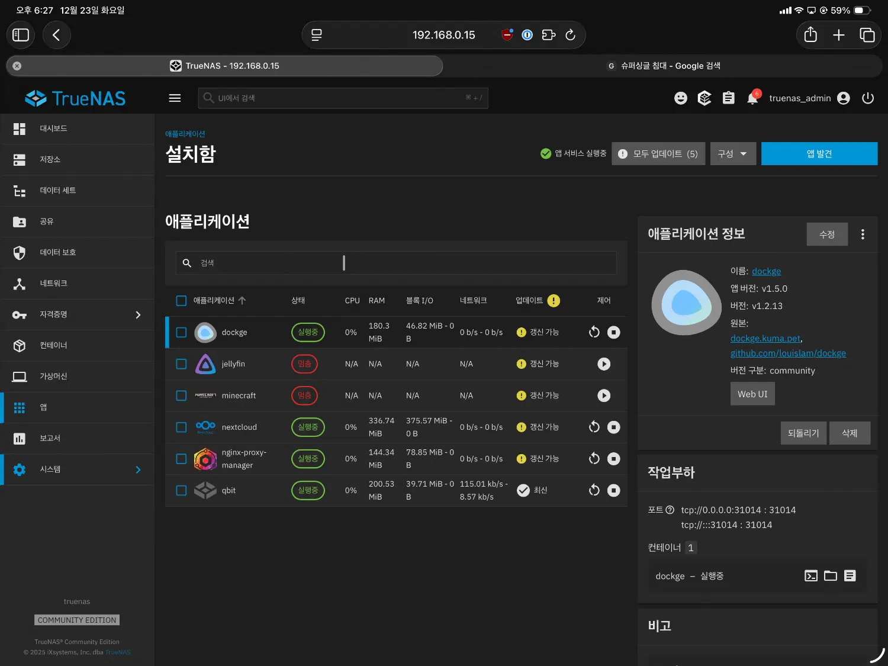Tick the select-all applications checkbox

(x=182, y=301)
